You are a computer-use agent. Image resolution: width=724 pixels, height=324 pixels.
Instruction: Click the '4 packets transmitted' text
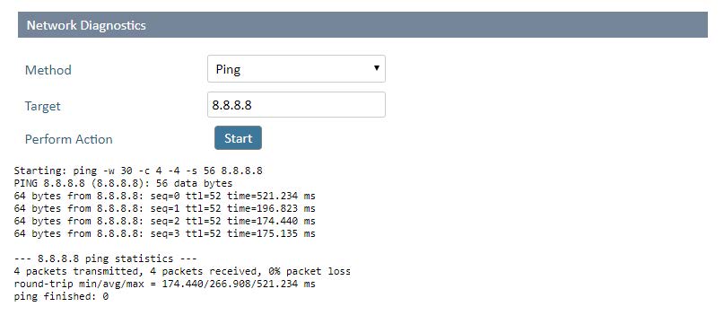(84, 271)
